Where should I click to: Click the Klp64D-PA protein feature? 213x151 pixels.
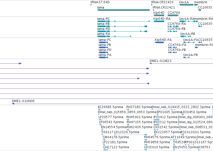click(x=159, y=42)
